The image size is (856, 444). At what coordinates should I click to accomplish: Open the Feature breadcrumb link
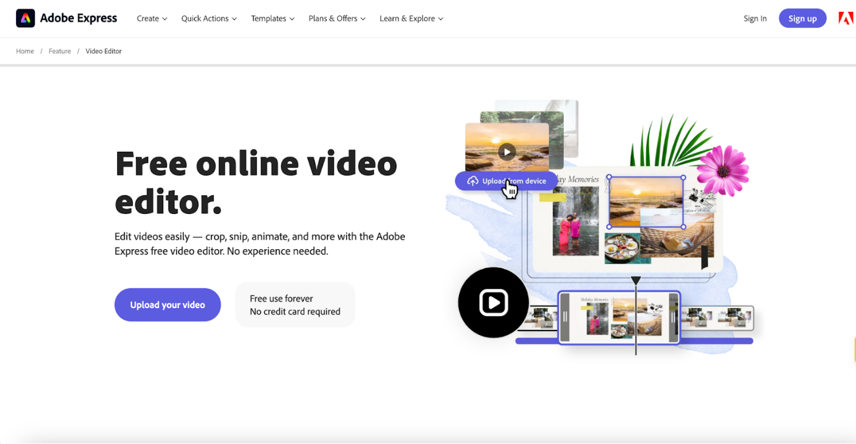[60, 51]
